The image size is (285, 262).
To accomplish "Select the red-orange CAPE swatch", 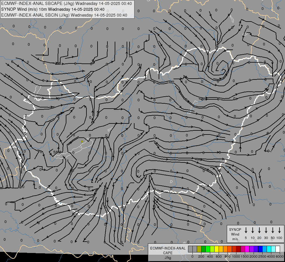I will [230, 249].
